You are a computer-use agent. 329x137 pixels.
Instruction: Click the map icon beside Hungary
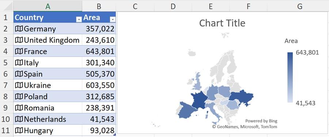point(19,131)
